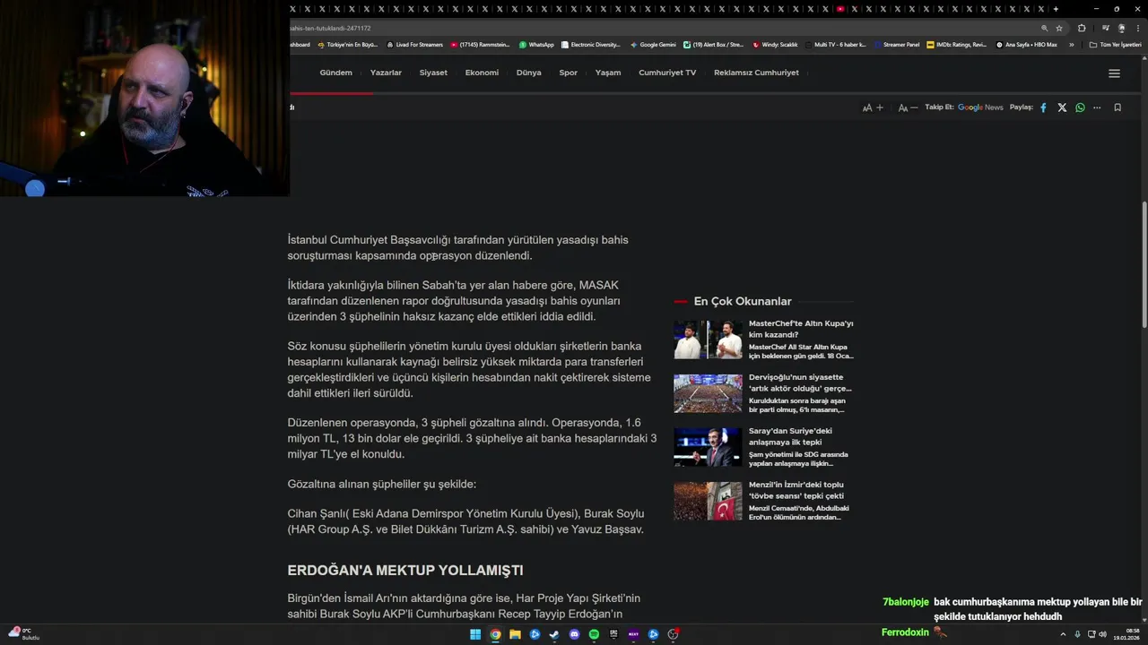The width and height of the screenshot is (1148, 645).
Task: Open the WhatsApp bookmark
Action: pos(536,44)
